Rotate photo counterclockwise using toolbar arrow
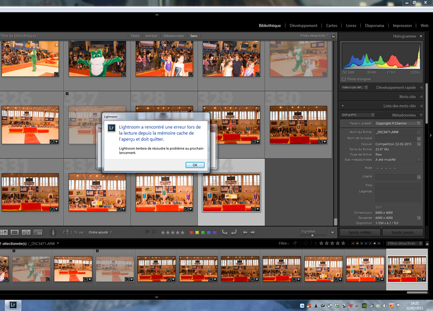Image resolution: width=433 pixels, height=311 pixels. click(x=225, y=232)
